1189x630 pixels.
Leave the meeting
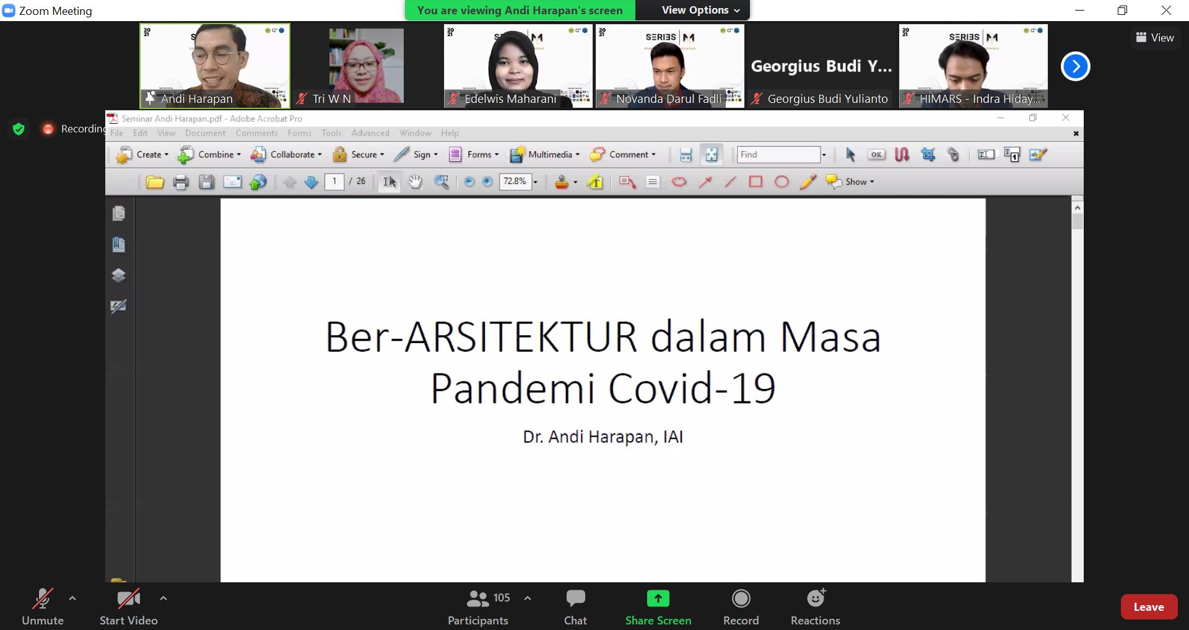(1148, 607)
